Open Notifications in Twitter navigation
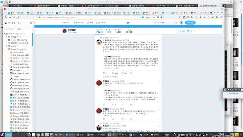The width and height of the screenshot is (243, 137). [x=90, y=23]
